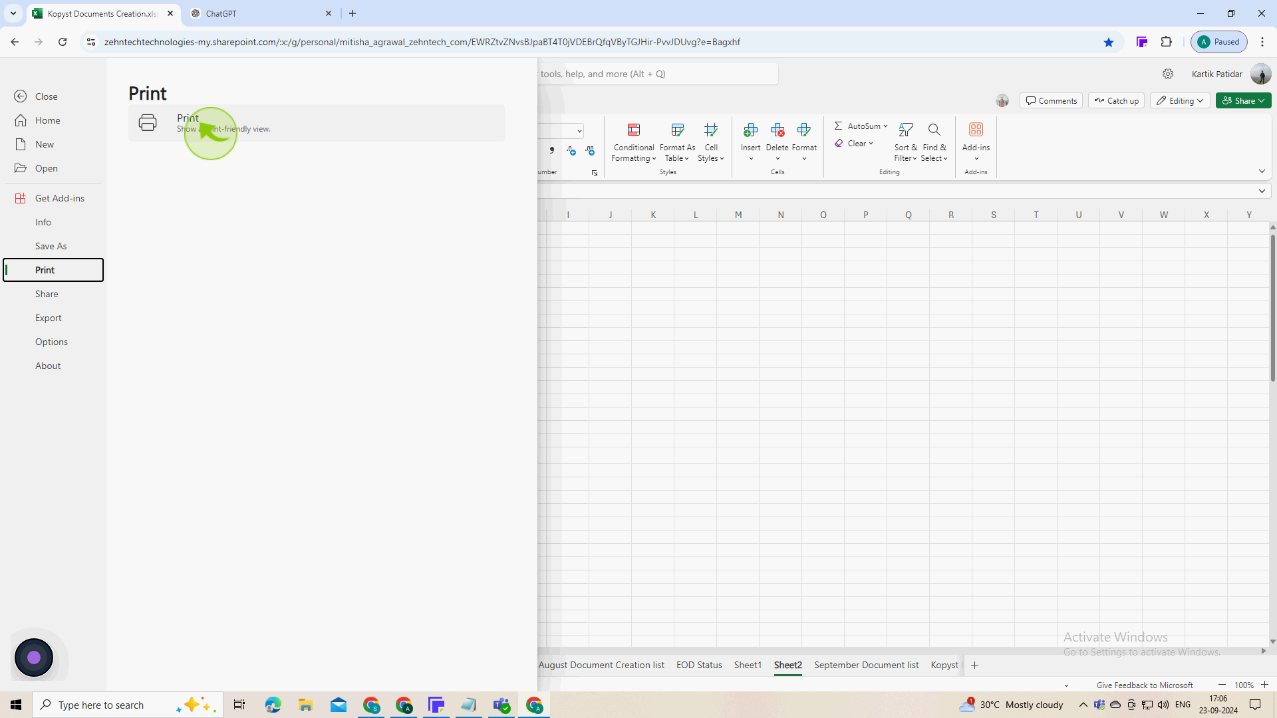1277x718 pixels.
Task: Bookmark this page with the star icon
Action: (x=1109, y=42)
